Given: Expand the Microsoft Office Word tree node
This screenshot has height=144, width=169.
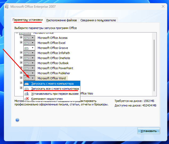Looking at the screenshot, I should click(x=21, y=78).
